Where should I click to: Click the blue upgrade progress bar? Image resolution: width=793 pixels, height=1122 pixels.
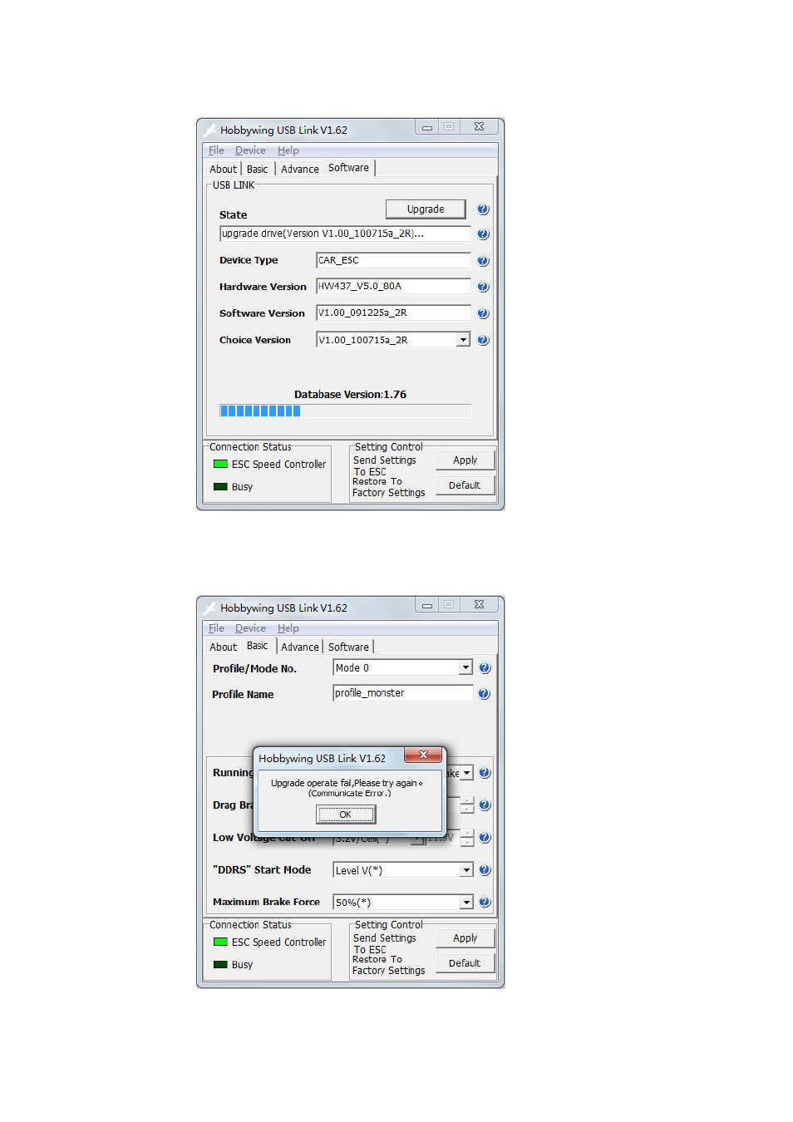pos(345,411)
